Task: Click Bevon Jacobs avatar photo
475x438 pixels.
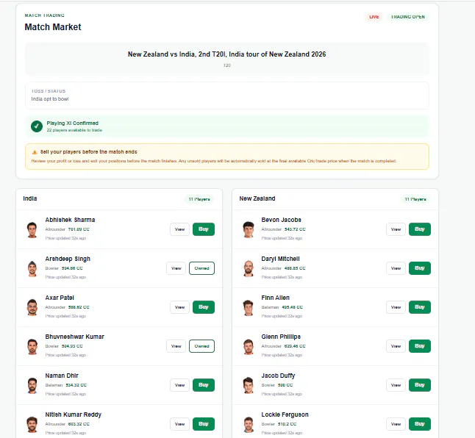Action: (x=249, y=230)
